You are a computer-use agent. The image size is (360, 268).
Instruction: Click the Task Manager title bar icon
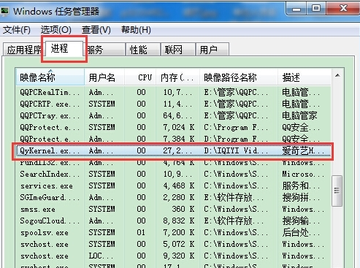coord(4,11)
